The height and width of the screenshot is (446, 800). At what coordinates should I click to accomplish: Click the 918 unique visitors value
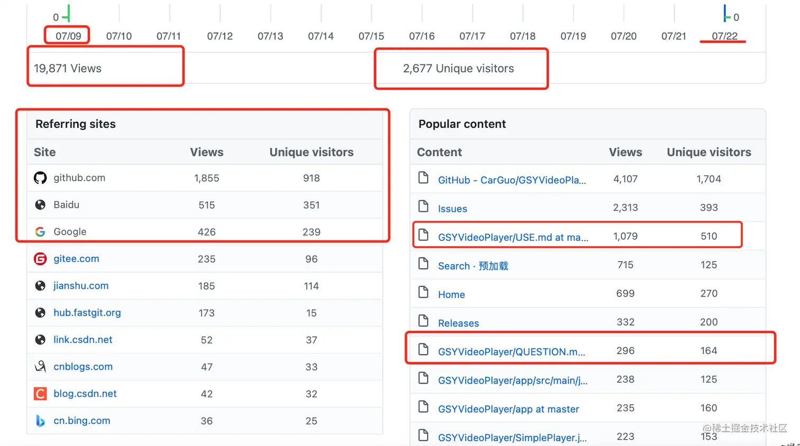(x=311, y=178)
